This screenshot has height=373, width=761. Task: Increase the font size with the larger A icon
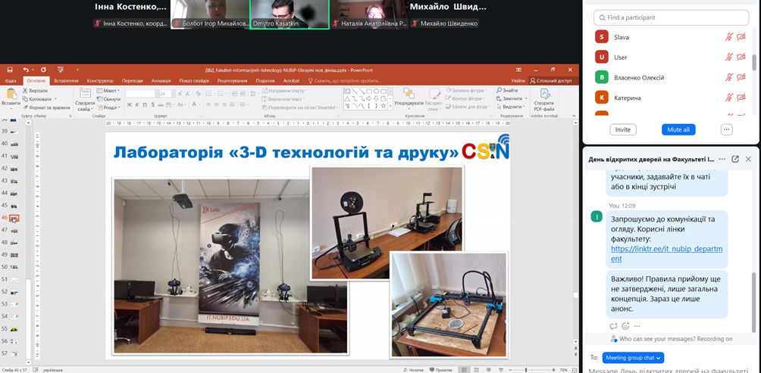click(x=181, y=93)
